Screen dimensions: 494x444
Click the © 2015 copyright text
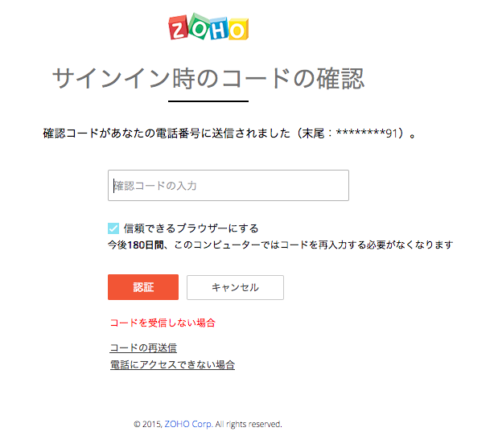coord(148,424)
